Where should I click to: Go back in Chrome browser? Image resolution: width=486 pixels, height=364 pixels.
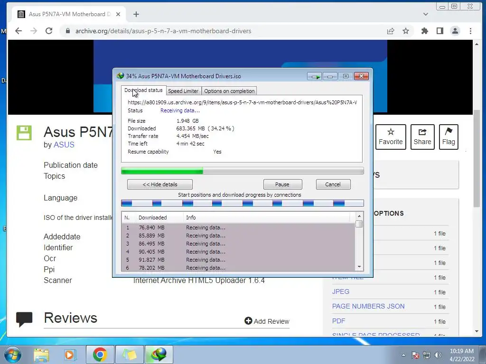point(19,31)
